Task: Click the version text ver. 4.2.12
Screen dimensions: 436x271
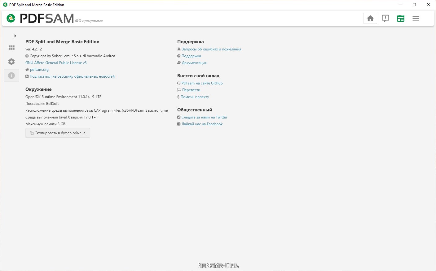Action: pyautogui.click(x=33, y=49)
